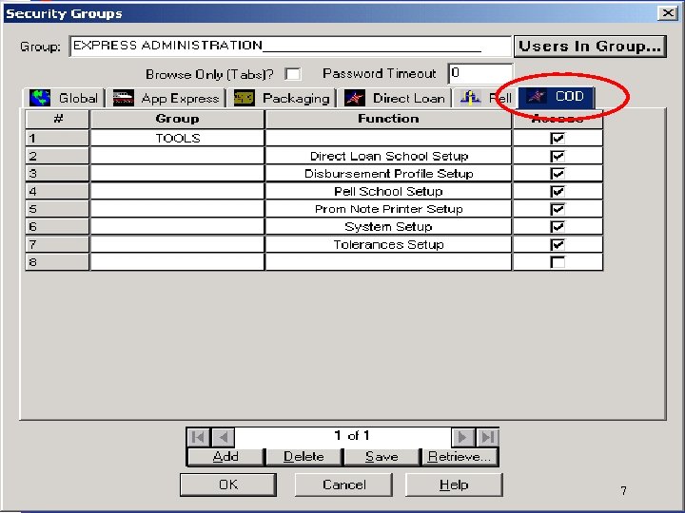
Task: Click Tolerances Setup function cell
Action: click(388, 244)
